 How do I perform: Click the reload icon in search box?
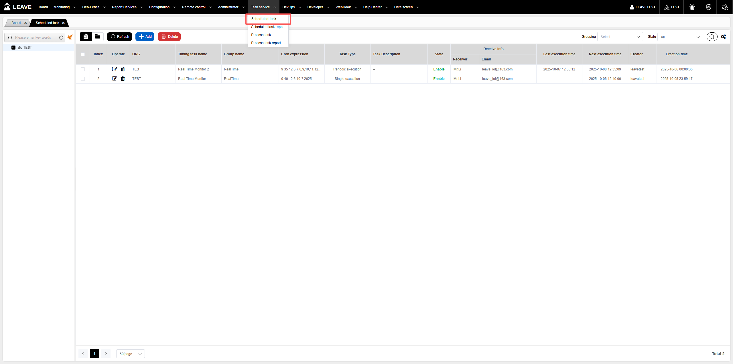click(x=61, y=38)
